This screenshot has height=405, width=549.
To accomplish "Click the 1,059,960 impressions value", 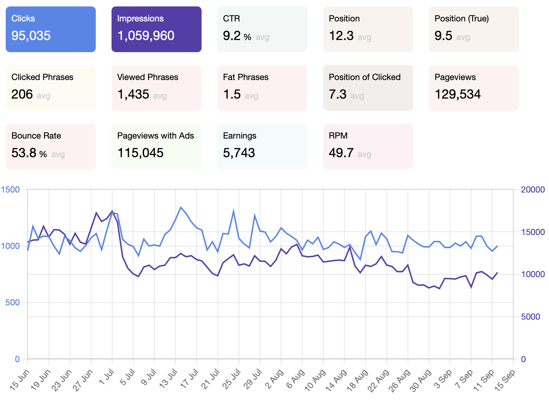I will click(146, 36).
